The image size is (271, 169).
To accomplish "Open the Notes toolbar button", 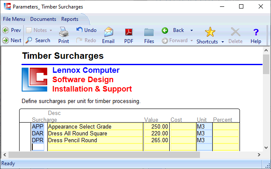I will tap(37, 30).
